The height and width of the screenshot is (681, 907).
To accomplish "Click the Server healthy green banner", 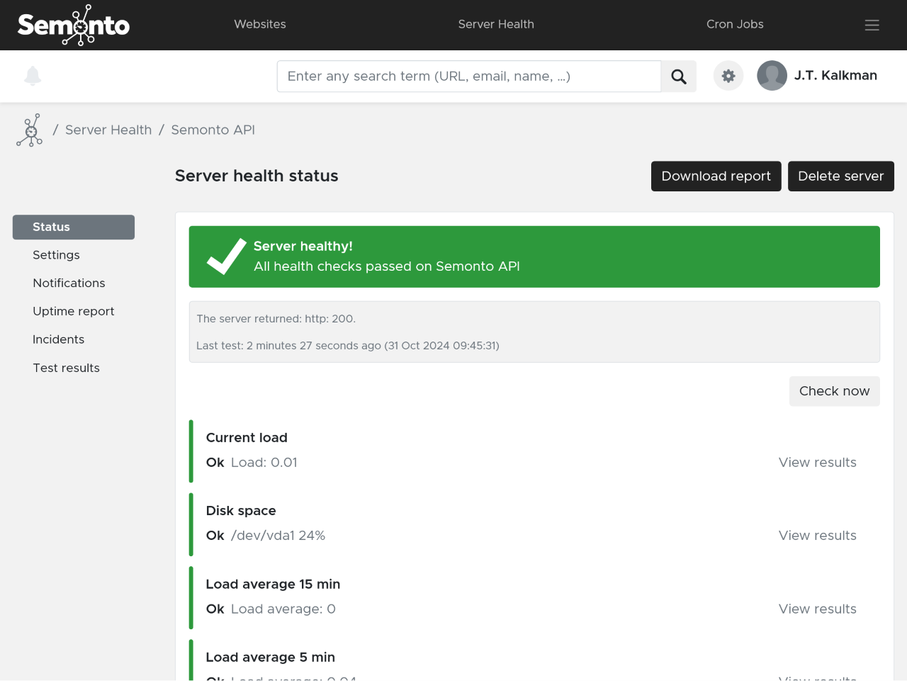I will (534, 257).
